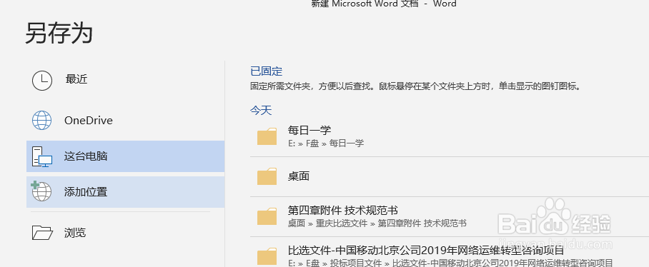Open 比选文件-中国移动北京公司2019年网络运维转型咨询项目 folder name
Screen dimensions: 649x267
426,251
